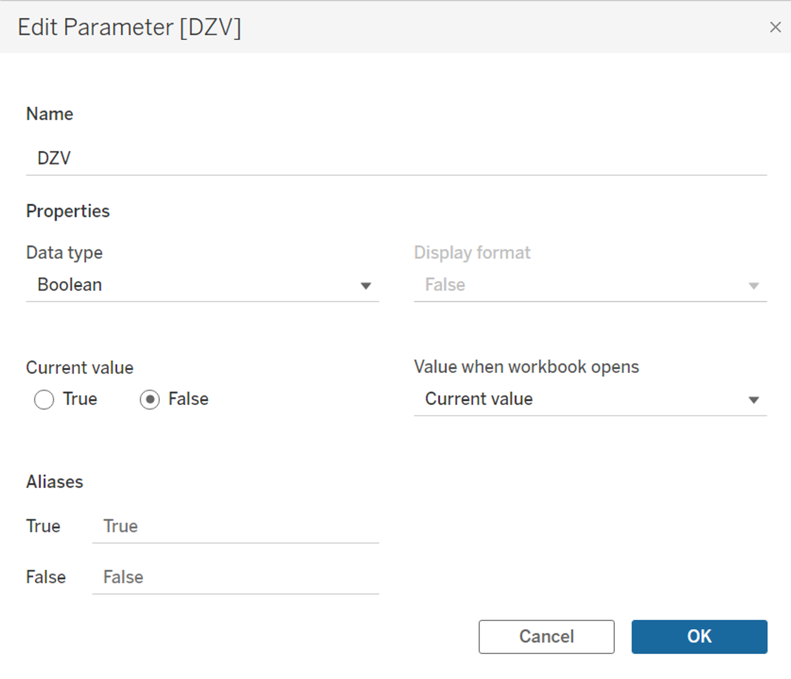The image size is (791, 679).
Task: Click the Value when workbook opens label
Action: click(x=526, y=367)
